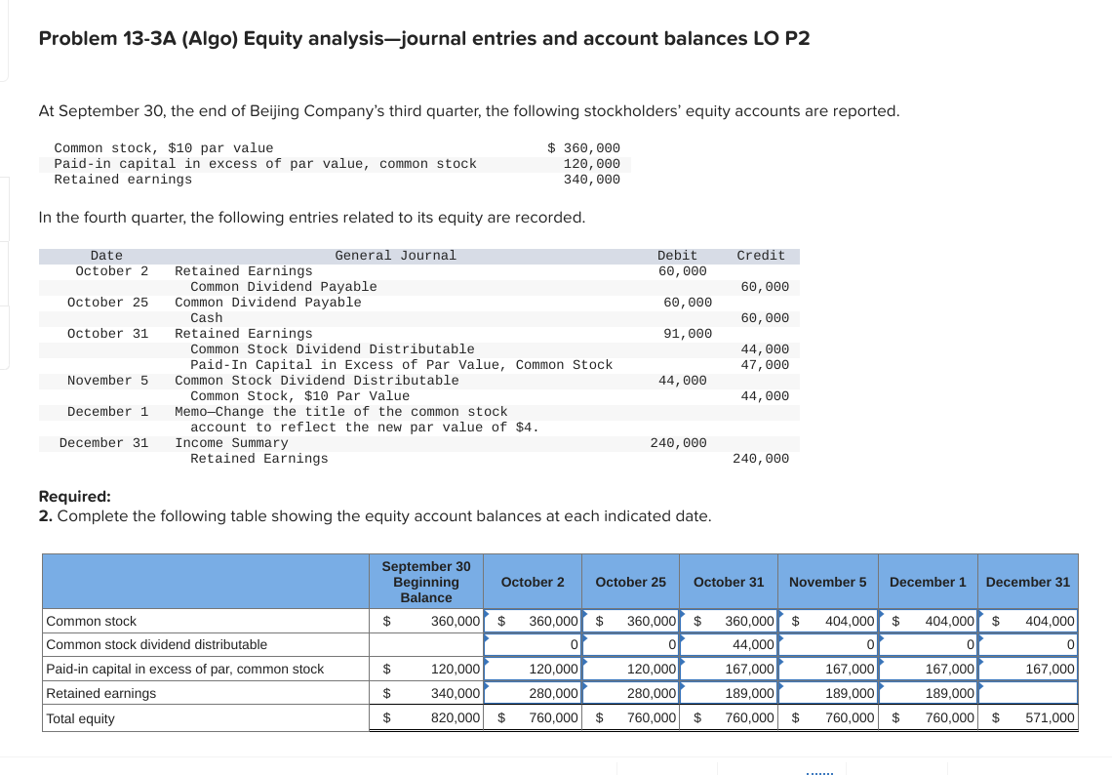Select the 44,000 dividend distributable cell under October 31
The height and width of the screenshot is (775, 1112).
point(729,644)
